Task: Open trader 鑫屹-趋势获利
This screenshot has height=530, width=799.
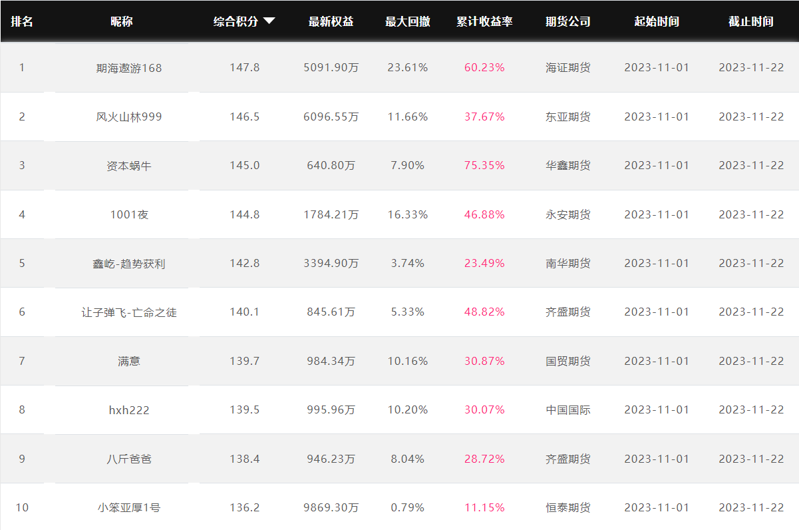Action: pos(129,263)
